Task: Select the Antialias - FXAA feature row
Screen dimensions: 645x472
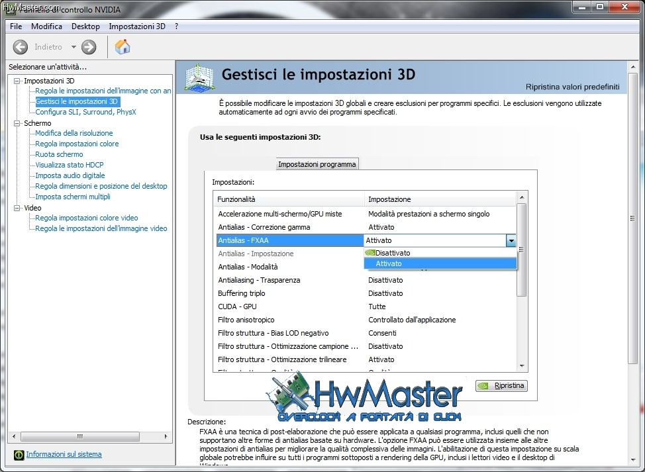Action: point(290,240)
